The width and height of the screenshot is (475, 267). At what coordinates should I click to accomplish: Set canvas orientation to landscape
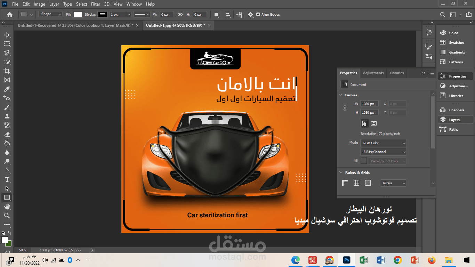tap(374, 123)
